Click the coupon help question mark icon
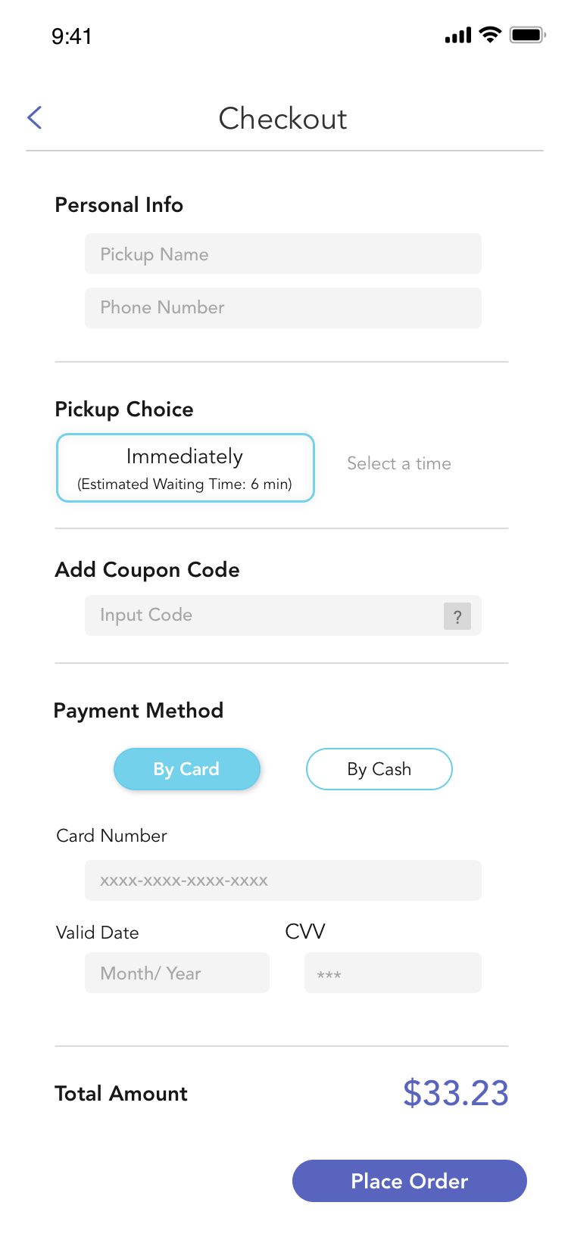 [457, 616]
